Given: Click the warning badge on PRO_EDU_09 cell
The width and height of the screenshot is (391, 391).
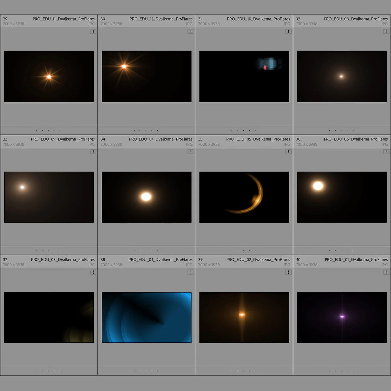Looking at the screenshot, I should coord(93,152).
